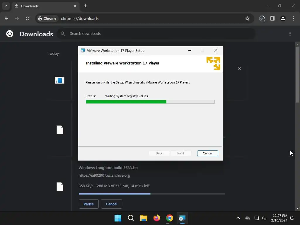Open Downloads page more actions menu
Viewport: 300px width, 225px height.
click(290, 34)
